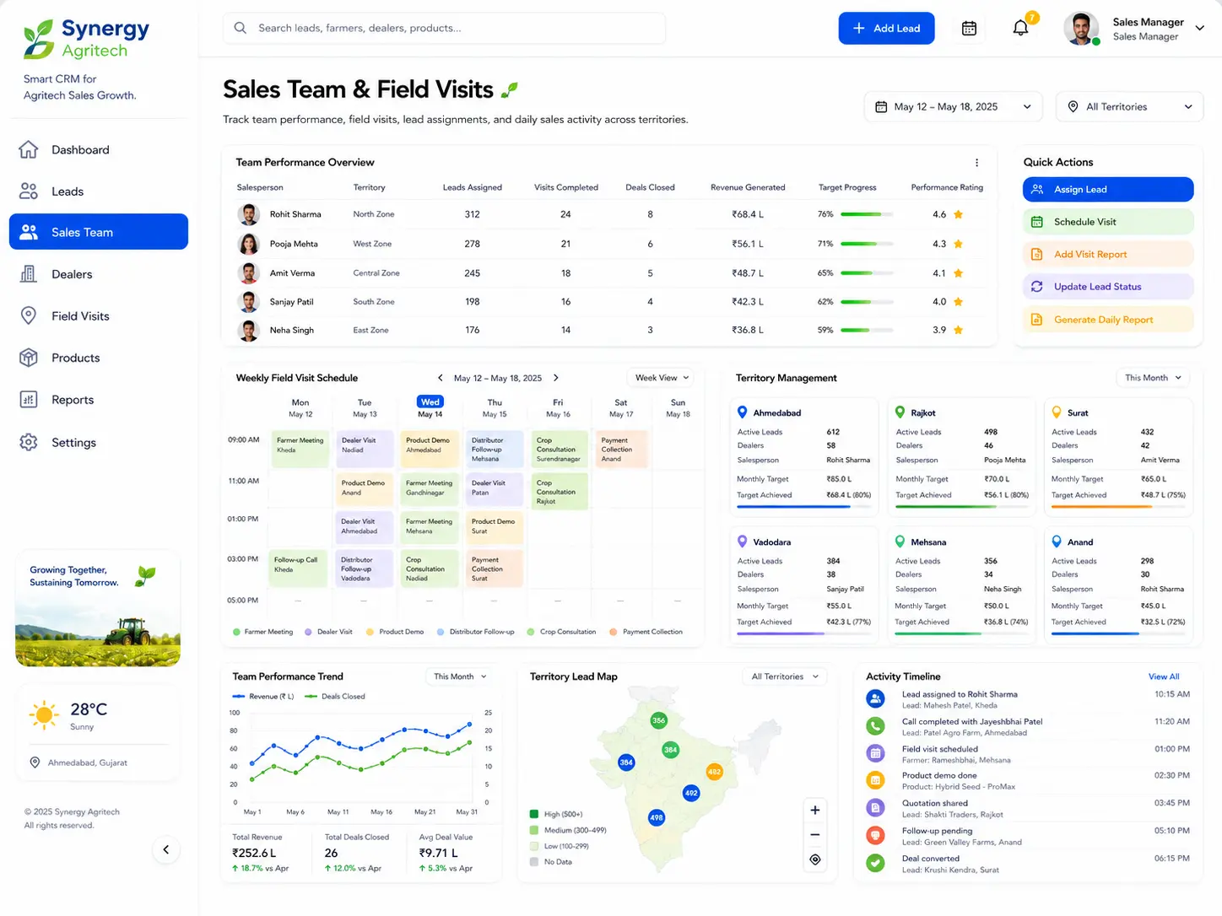Recenter the Territory Lead Map location
This screenshot has width=1222, height=916.
[x=814, y=859]
